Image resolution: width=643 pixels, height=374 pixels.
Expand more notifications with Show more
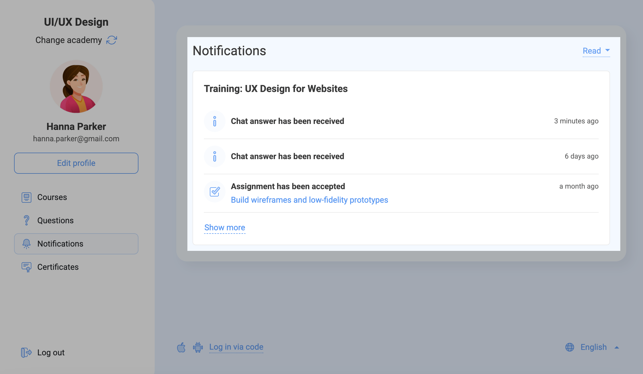[225, 228]
